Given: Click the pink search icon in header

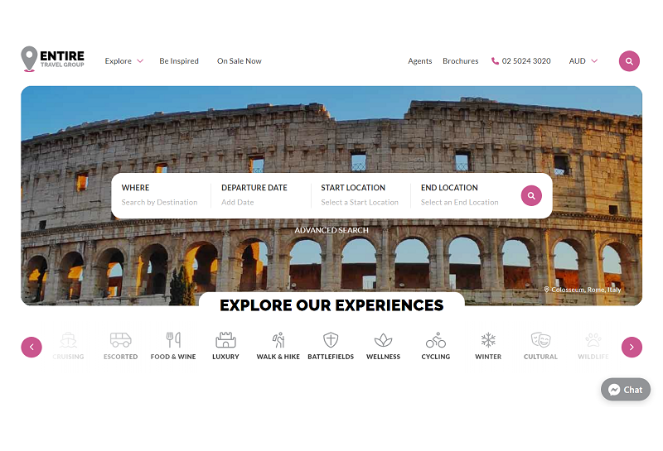Looking at the screenshot, I should [629, 61].
